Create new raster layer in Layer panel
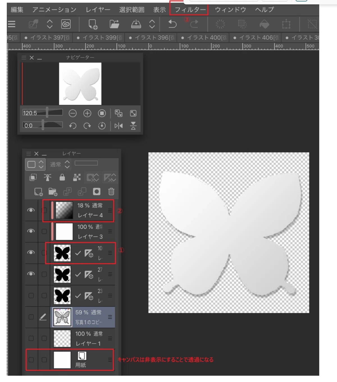Viewport: 337px width, 382px height. point(38,192)
